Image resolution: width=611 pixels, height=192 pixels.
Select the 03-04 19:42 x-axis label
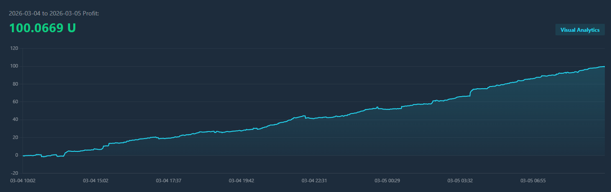[241, 180]
